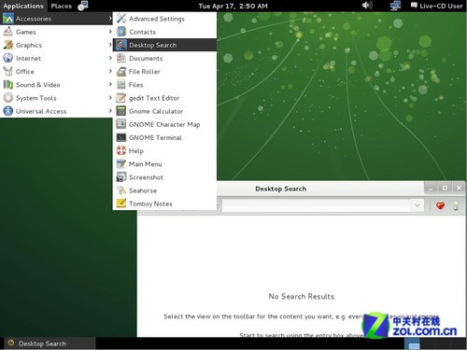Expand the Sound & Video submenu arrow
This screenshot has width=467, height=350.
110,85
